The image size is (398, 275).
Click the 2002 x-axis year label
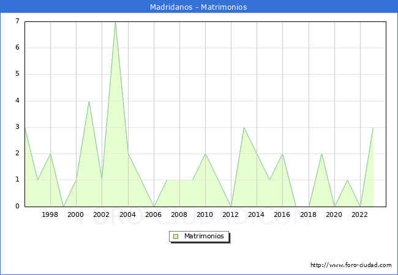pos(101,215)
